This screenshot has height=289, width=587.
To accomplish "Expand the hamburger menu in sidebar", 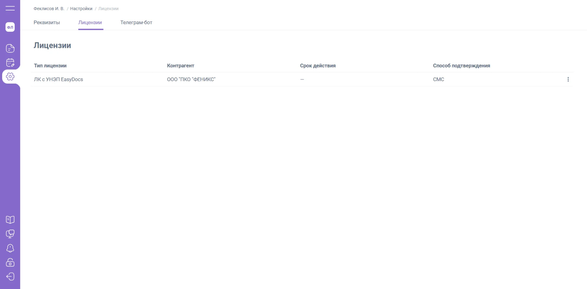I will tap(10, 8).
